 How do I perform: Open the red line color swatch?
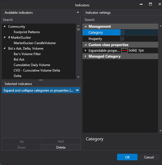[124, 50]
